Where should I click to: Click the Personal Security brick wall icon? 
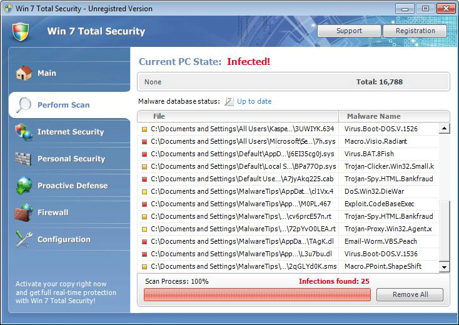tap(24, 159)
